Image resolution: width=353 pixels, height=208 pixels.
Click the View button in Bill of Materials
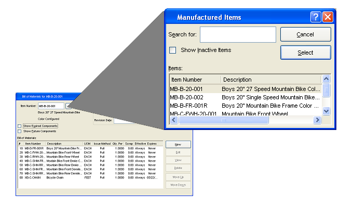(178, 160)
